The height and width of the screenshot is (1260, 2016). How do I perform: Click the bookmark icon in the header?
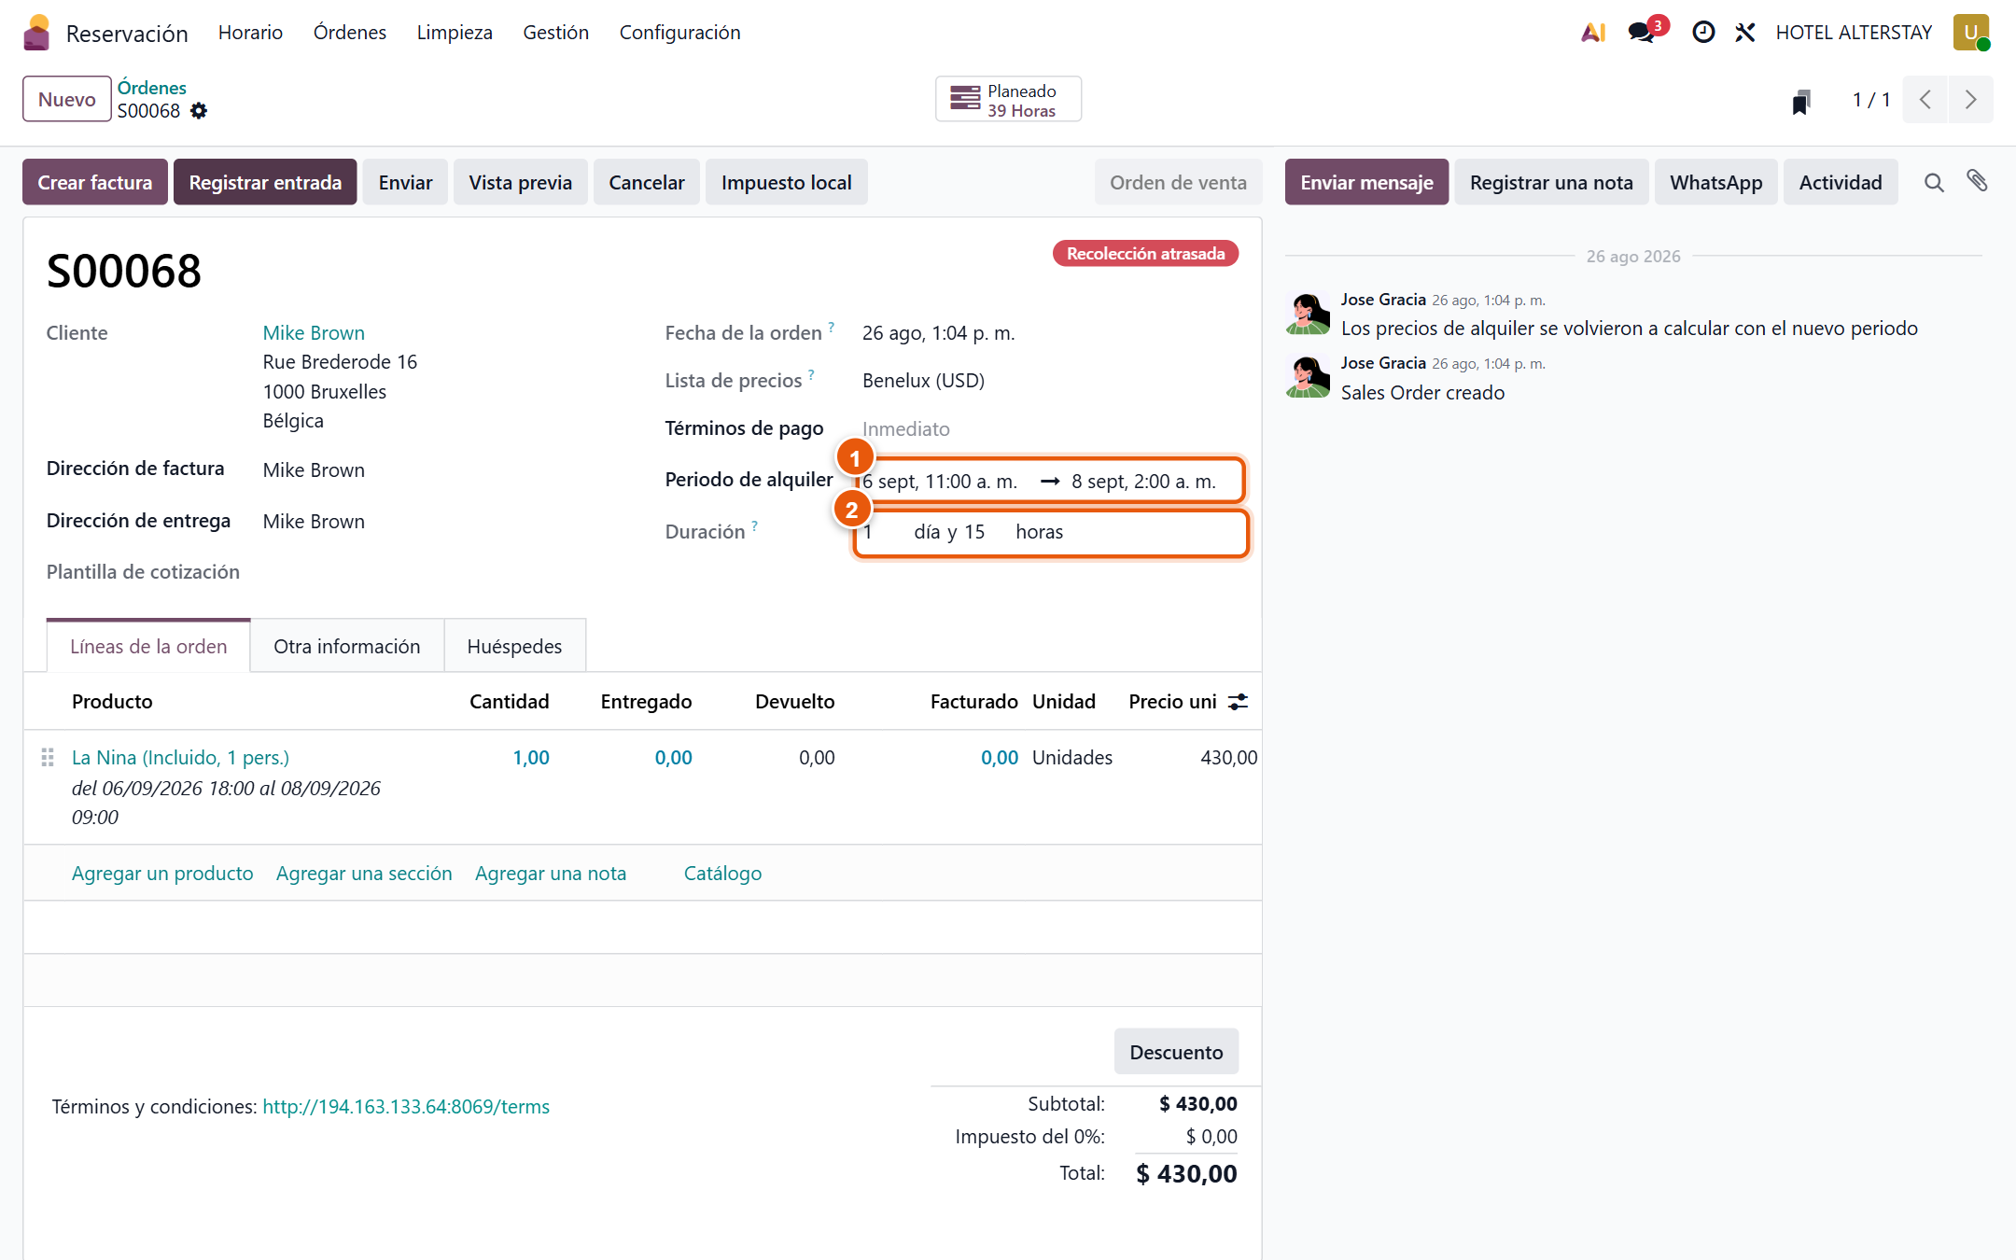point(1801,101)
